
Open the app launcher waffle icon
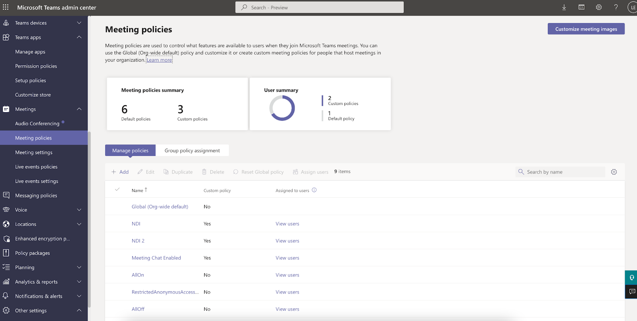pyautogui.click(x=6, y=7)
